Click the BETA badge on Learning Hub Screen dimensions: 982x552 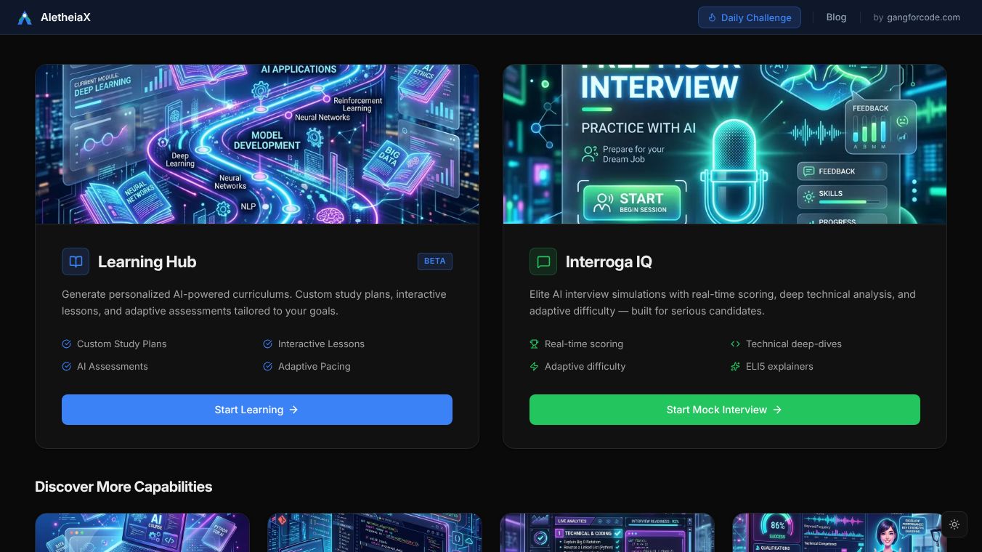(x=435, y=261)
